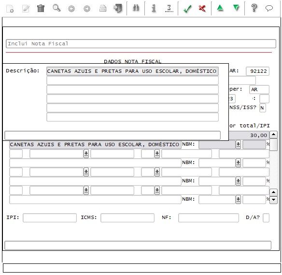
Task: Click the ICMS input field
Action: [127, 218]
